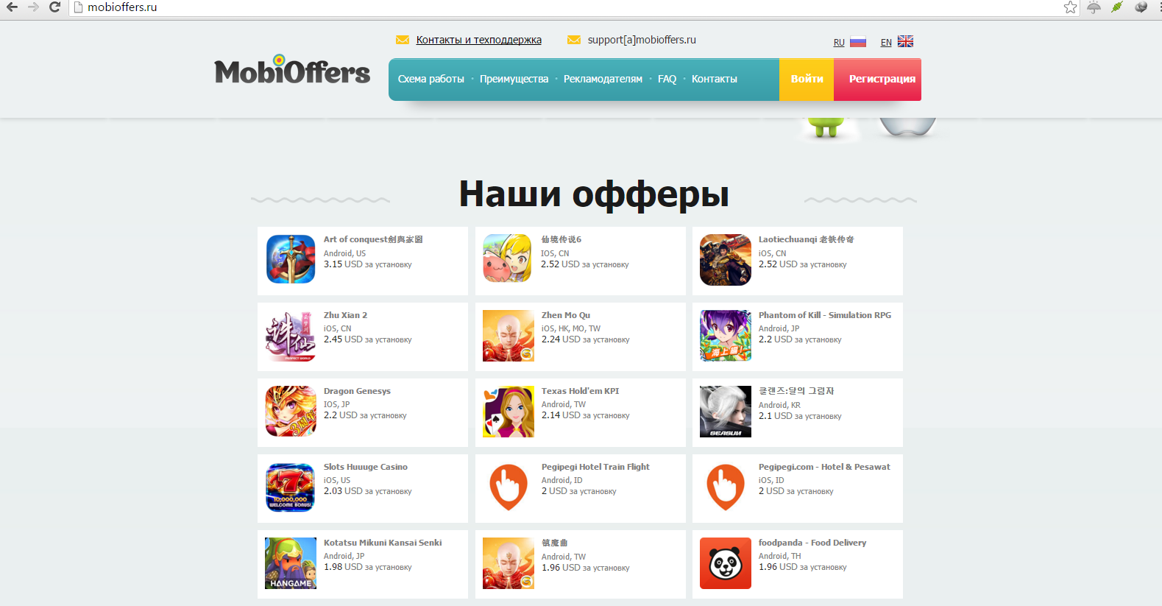Open the Контакты menu item in navbar
The image size is (1162, 606).
click(715, 79)
